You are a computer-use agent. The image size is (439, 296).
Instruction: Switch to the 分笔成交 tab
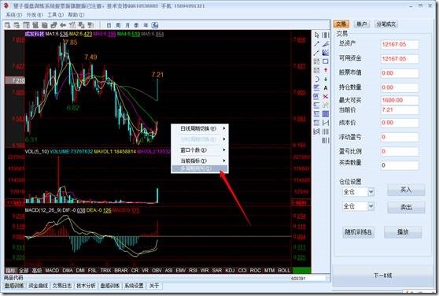coord(386,24)
